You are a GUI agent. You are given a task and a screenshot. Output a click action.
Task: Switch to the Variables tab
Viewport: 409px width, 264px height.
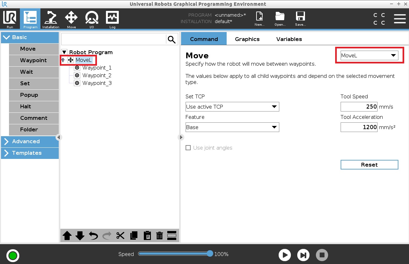point(289,39)
